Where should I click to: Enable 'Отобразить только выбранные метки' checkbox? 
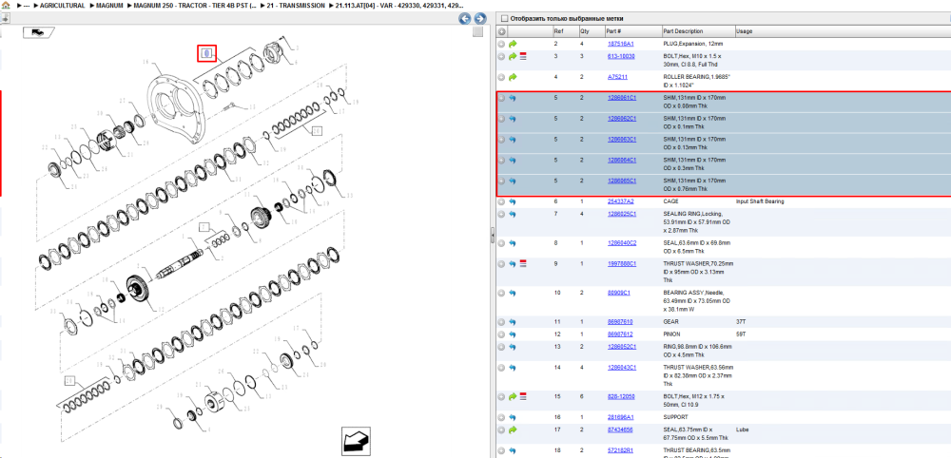[505, 19]
